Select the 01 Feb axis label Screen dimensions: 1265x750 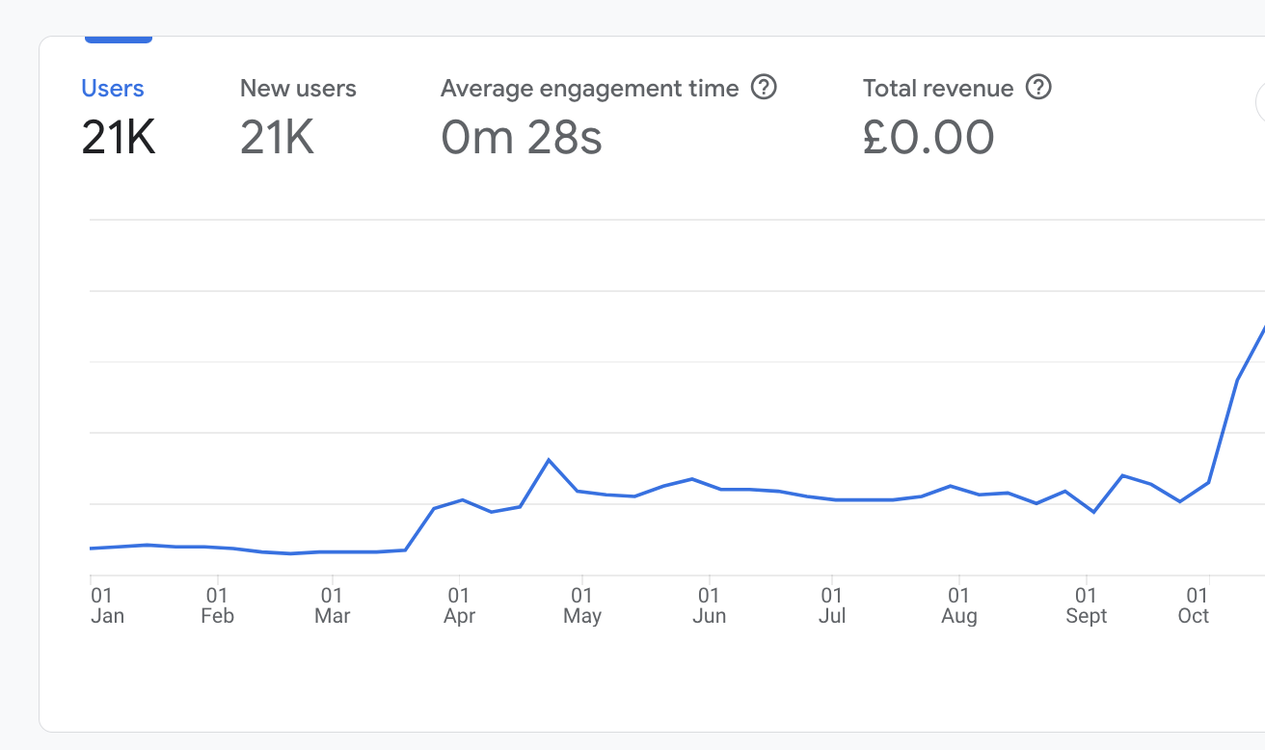pos(217,605)
